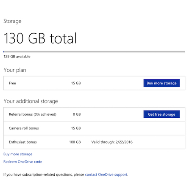Click the Referral bonus (0% achieved) row
This screenshot has width=195, height=190.
coord(94,114)
